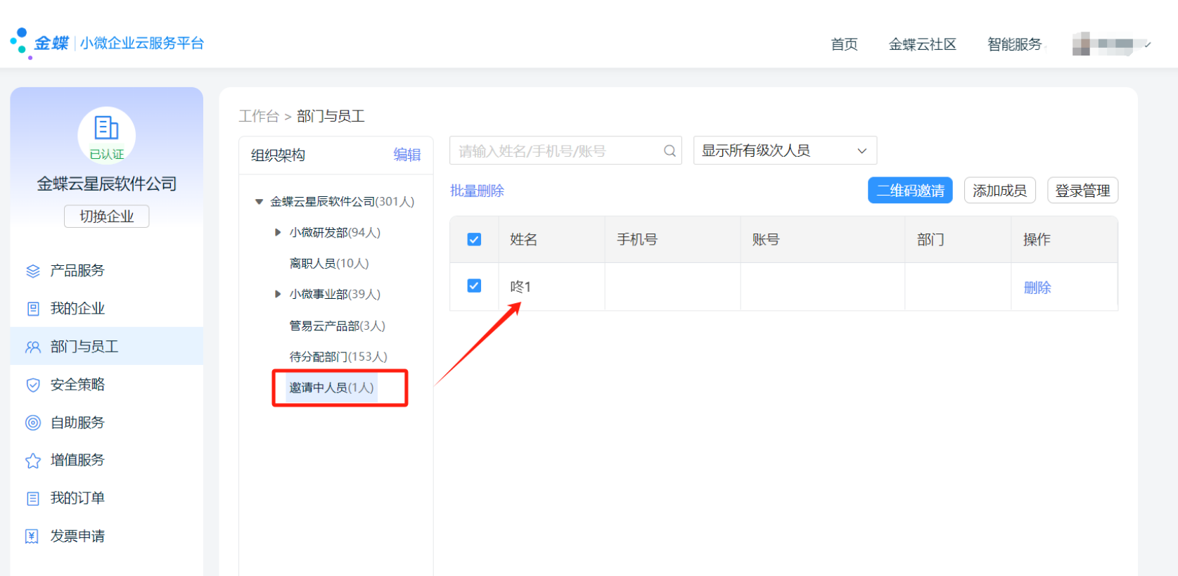Click the Kingdee logo icon
Image resolution: width=1178 pixels, height=576 pixels.
click(x=21, y=43)
